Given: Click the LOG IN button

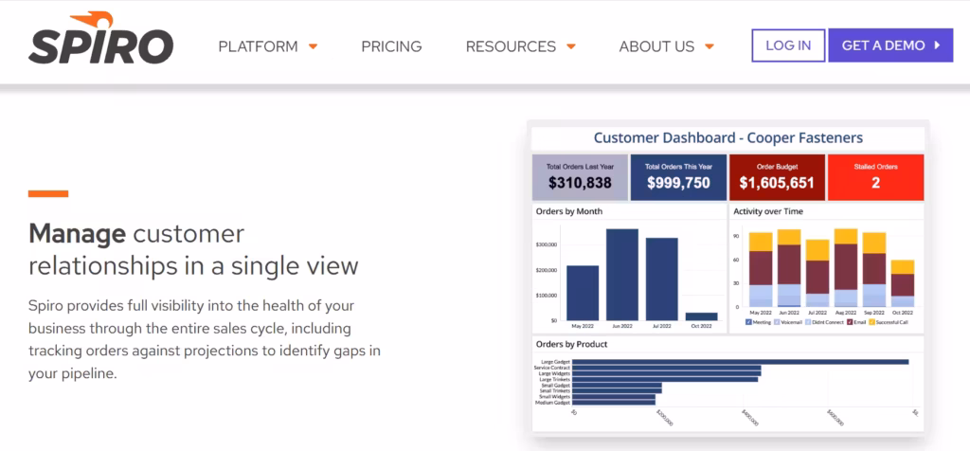Looking at the screenshot, I should [x=788, y=45].
